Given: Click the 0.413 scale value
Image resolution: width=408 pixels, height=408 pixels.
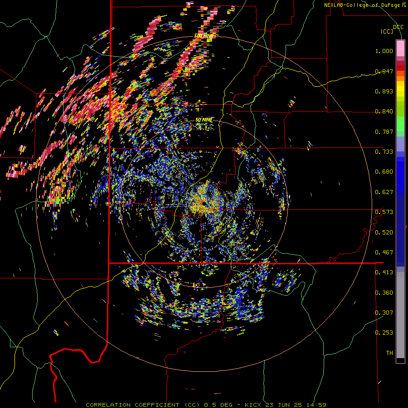Looking at the screenshot, I should pos(384,272).
